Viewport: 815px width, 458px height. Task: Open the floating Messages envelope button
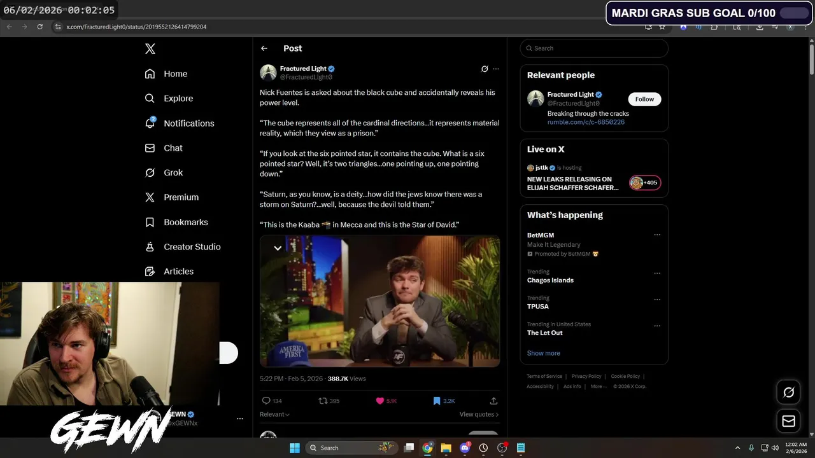[x=788, y=421]
